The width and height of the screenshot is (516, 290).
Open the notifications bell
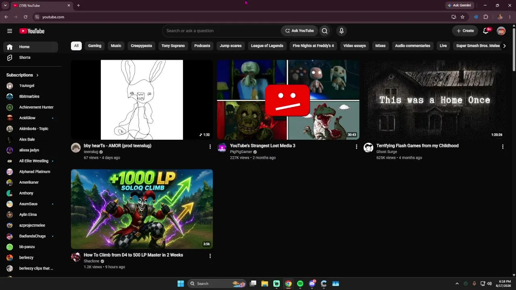tap(486, 31)
